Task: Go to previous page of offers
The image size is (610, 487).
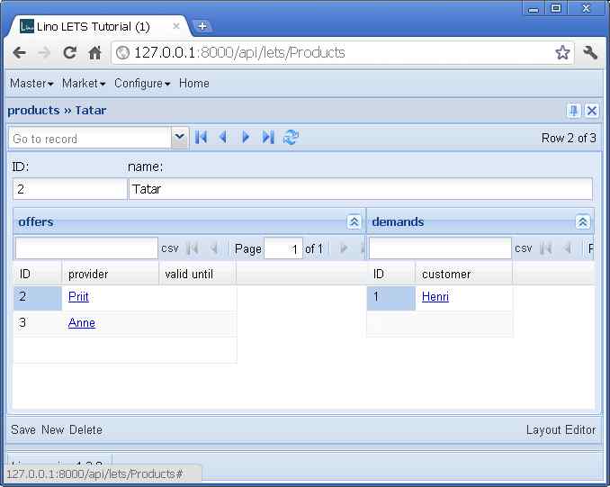Action: [213, 248]
